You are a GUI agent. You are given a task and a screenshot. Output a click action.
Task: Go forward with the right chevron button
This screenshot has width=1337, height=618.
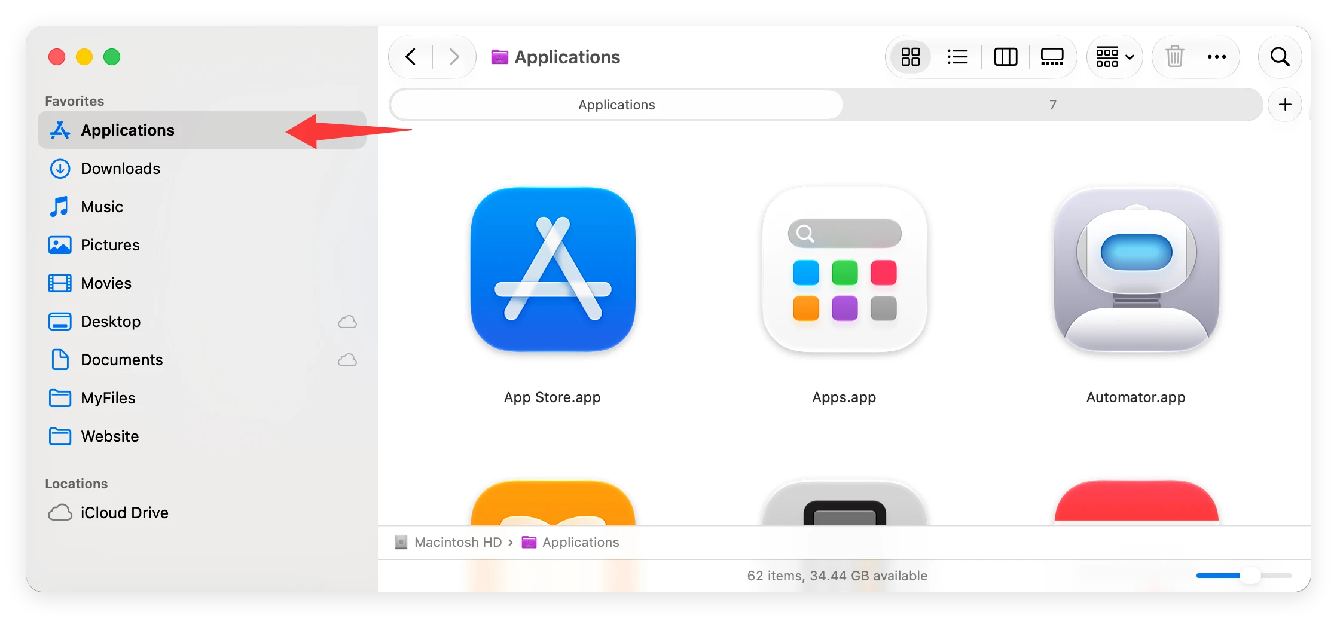coord(454,57)
